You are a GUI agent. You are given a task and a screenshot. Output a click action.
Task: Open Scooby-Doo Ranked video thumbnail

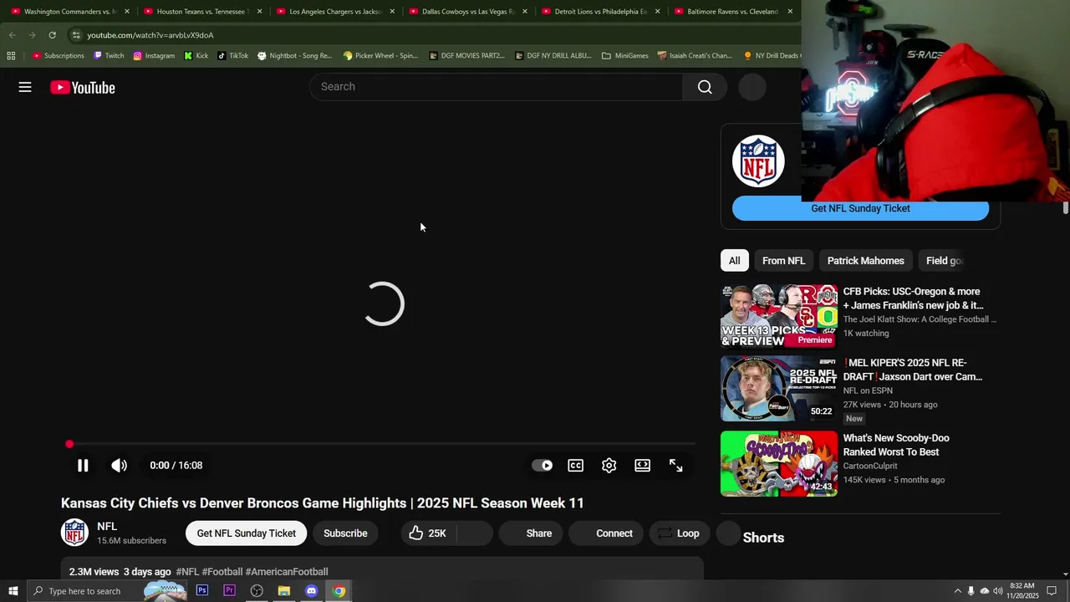click(x=779, y=463)
